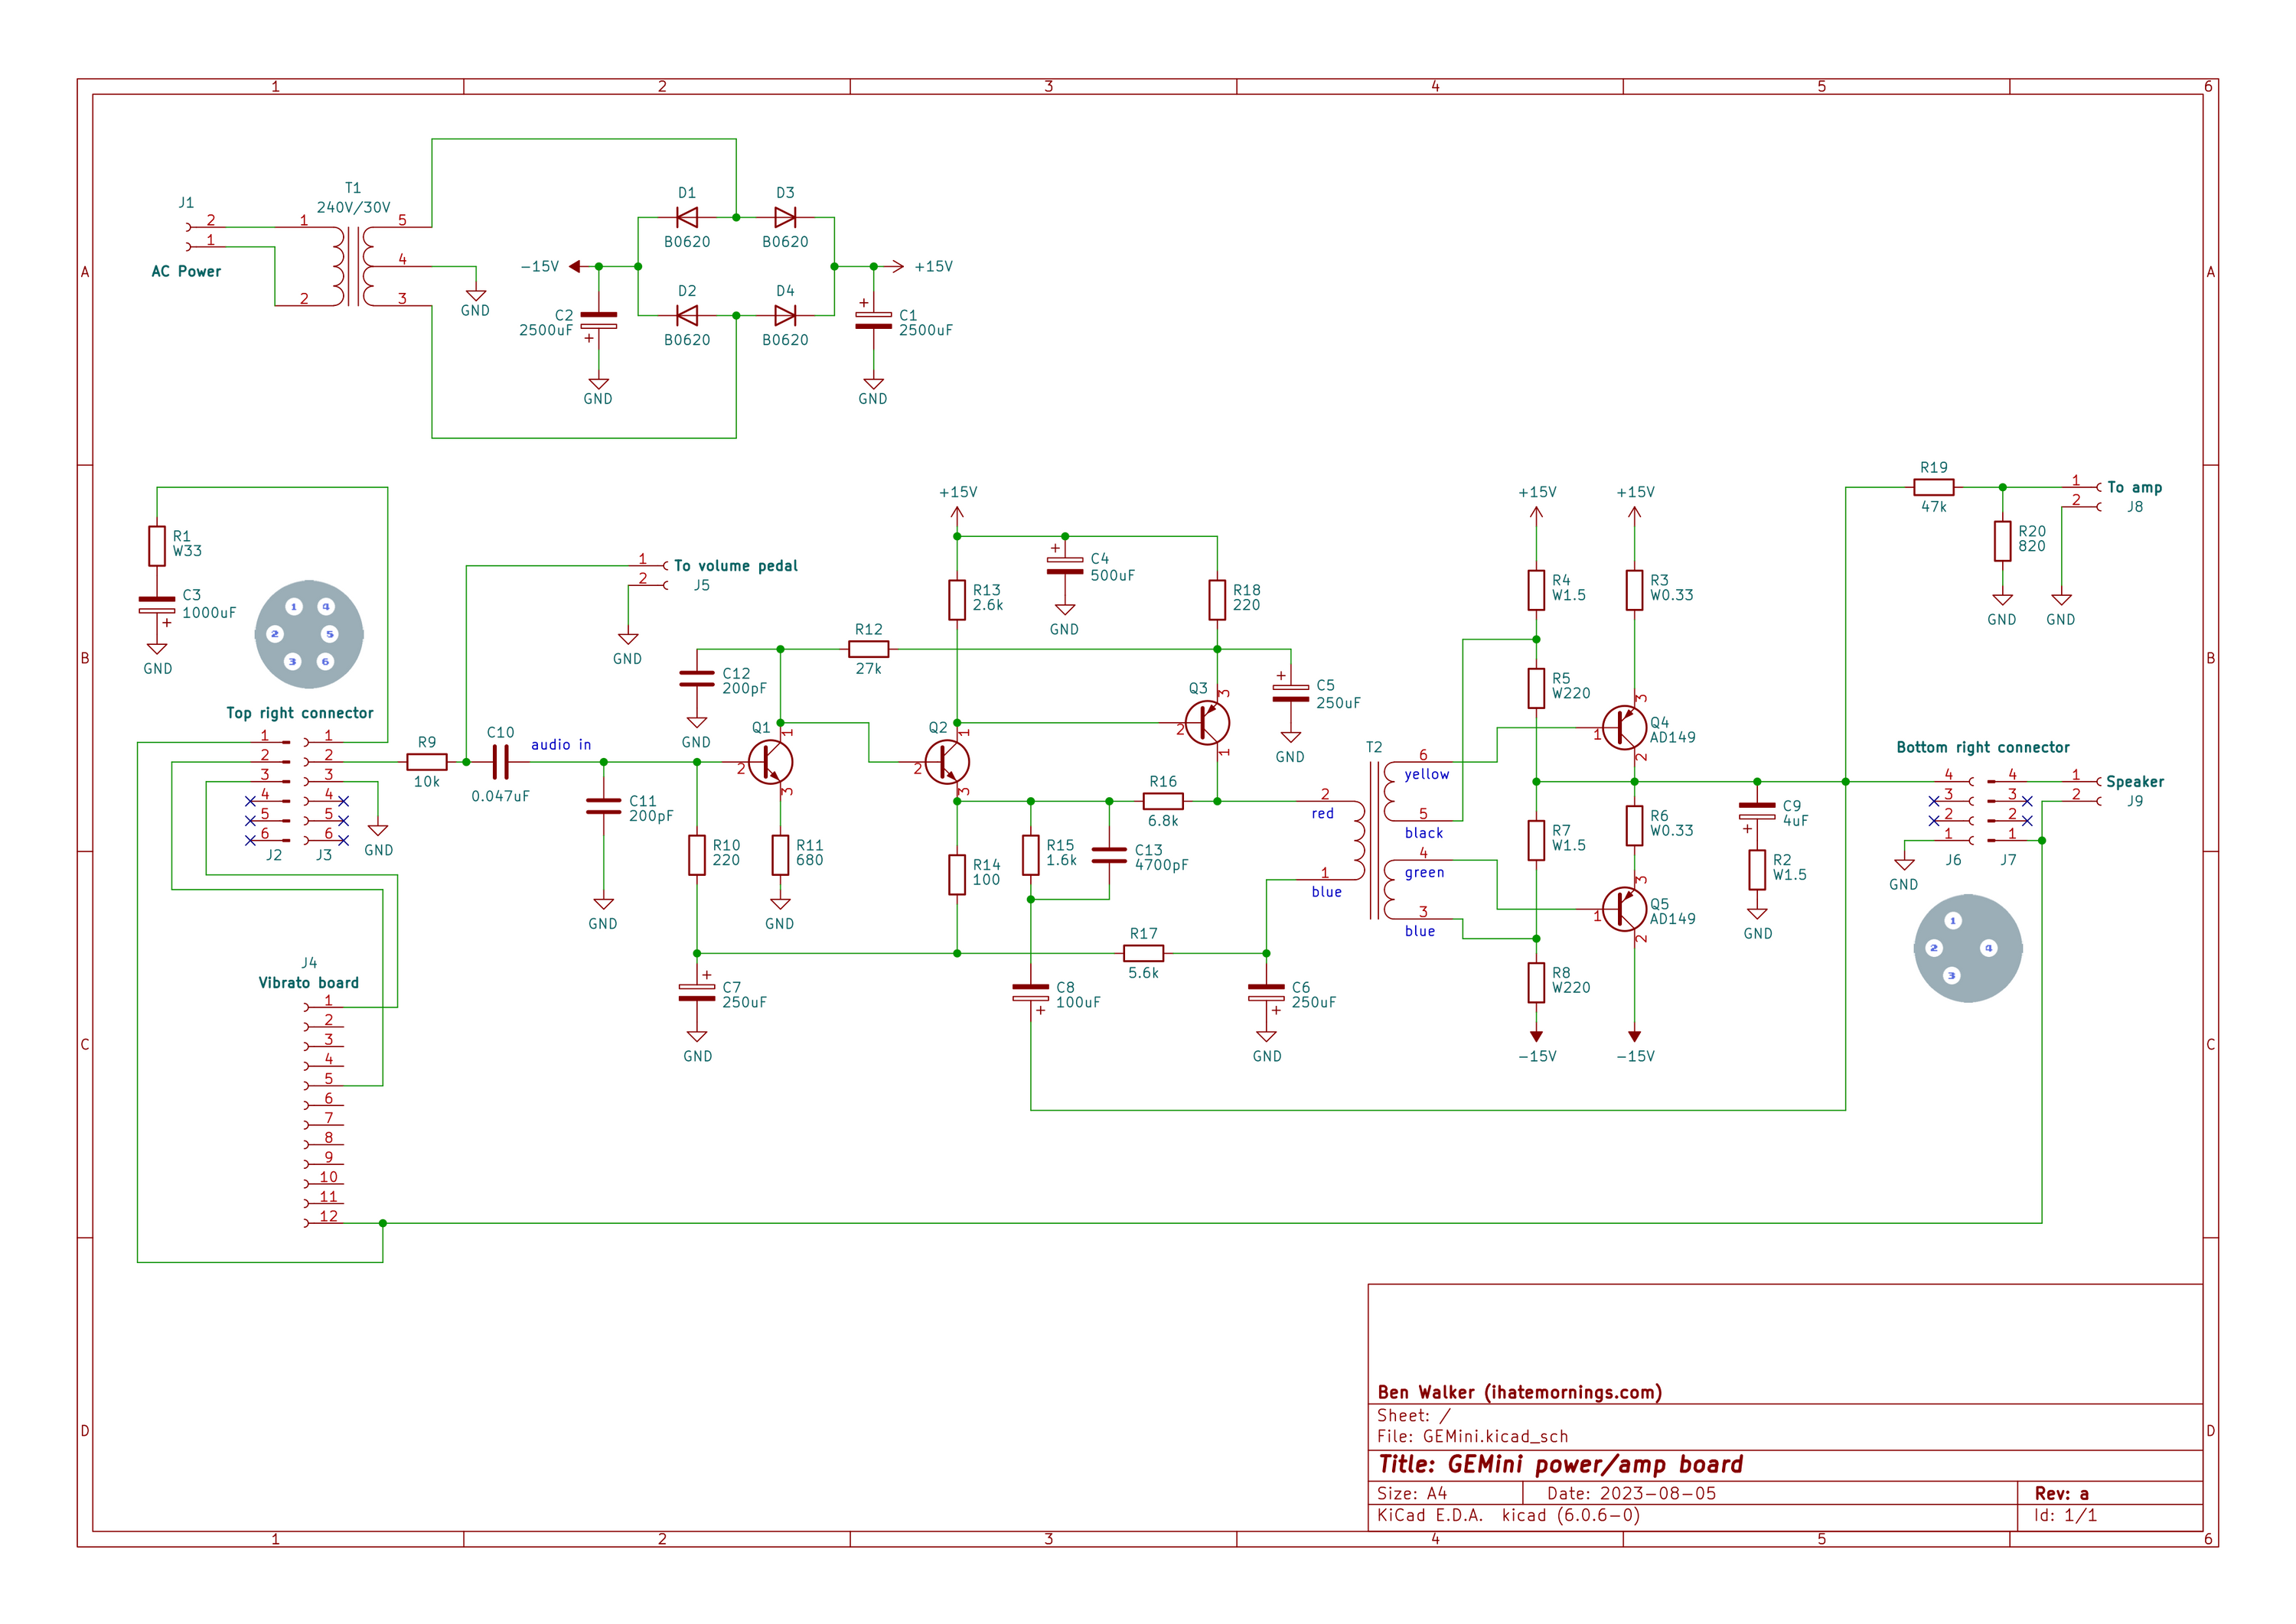Image resolution: width=2296 pixels, height=1624 pixels.
Task: Select transistor Q2 symbol
Action: click(x=947, y=762)
